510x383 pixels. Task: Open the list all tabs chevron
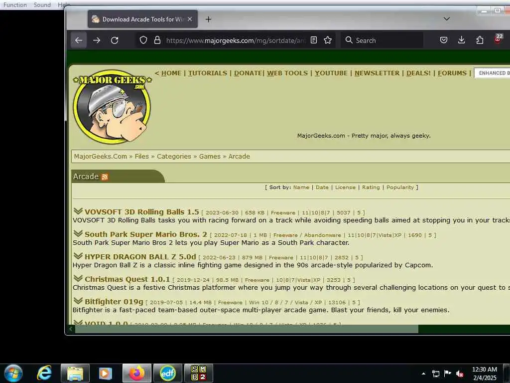pos(447,19)
